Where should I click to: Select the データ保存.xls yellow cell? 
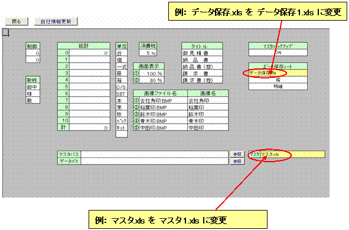click(x=278, y=73)
